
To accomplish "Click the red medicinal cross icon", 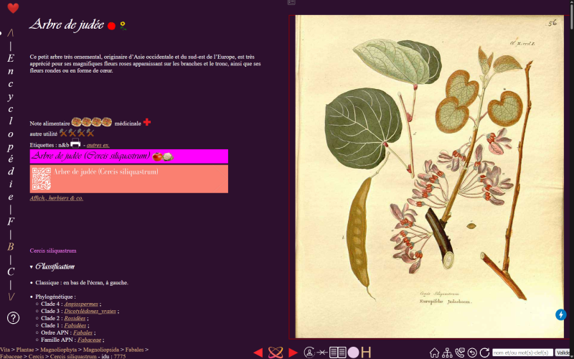I will tap(147, 122).
